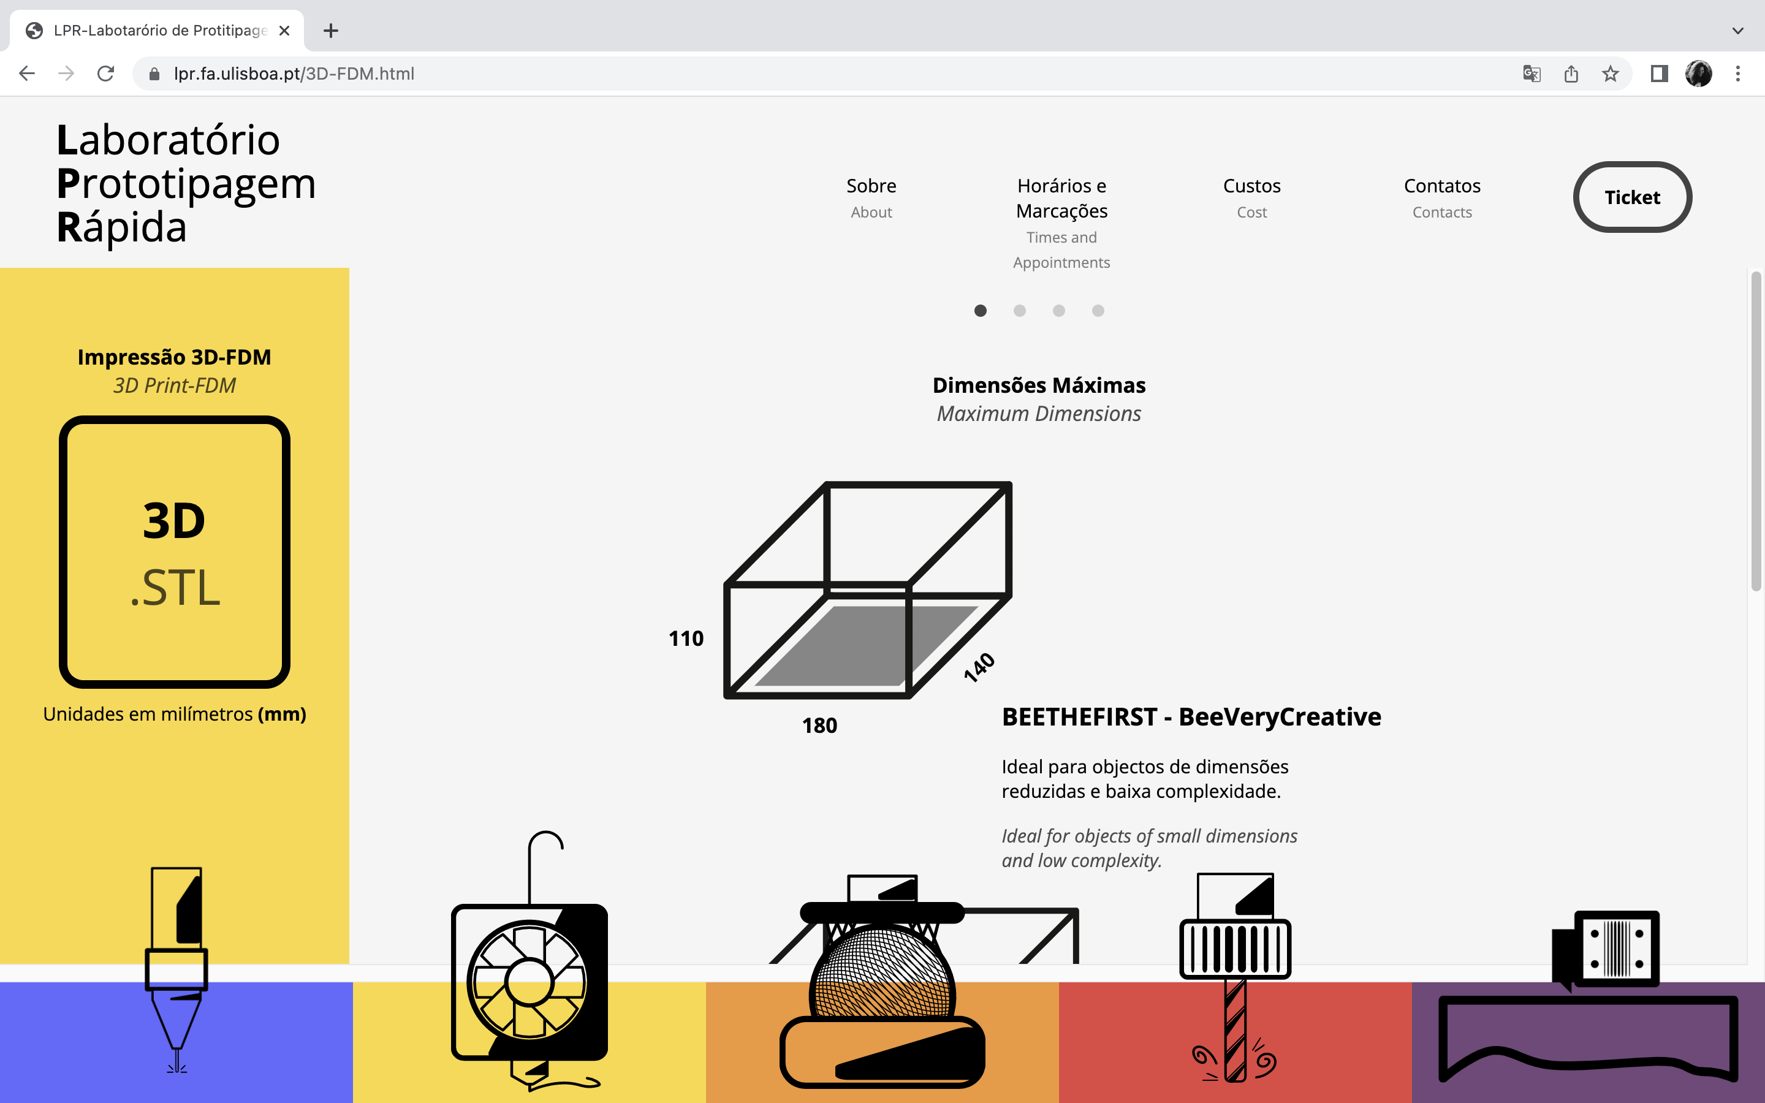Click the Laboratório Prototipagem Rápida logo
This screenshot has height=1103, width=1765.
[186, 183]
